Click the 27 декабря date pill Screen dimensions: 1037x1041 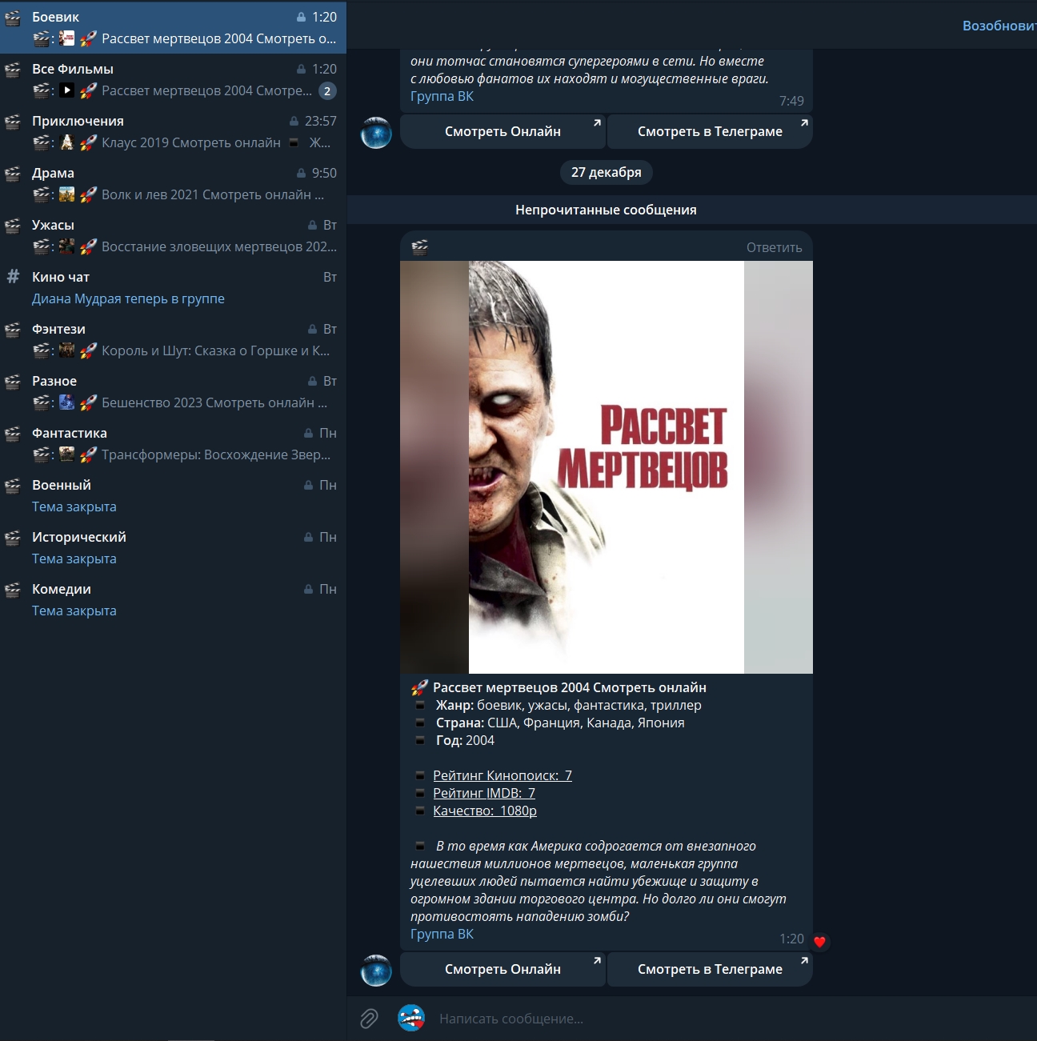(607, 172)
